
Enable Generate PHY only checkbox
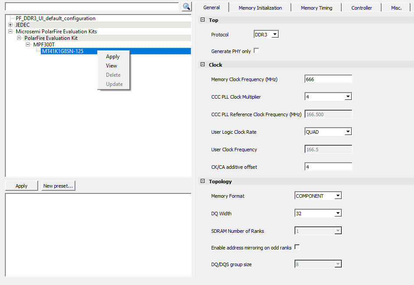(x=256, y=51)
